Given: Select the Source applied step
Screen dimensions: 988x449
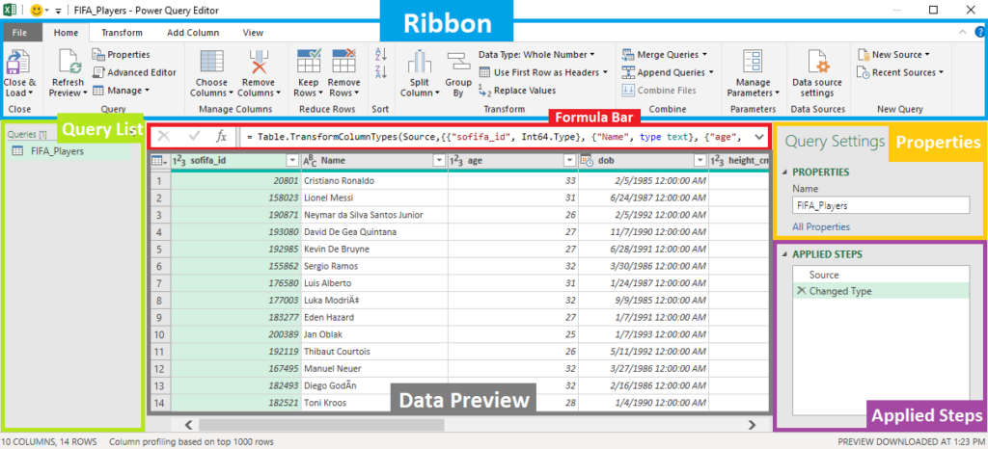Looking at the screenshot, I should pos(824,275).
